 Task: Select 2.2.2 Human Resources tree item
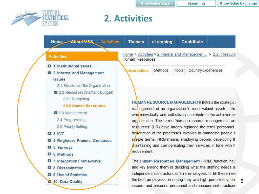click(x=84, y=106)
